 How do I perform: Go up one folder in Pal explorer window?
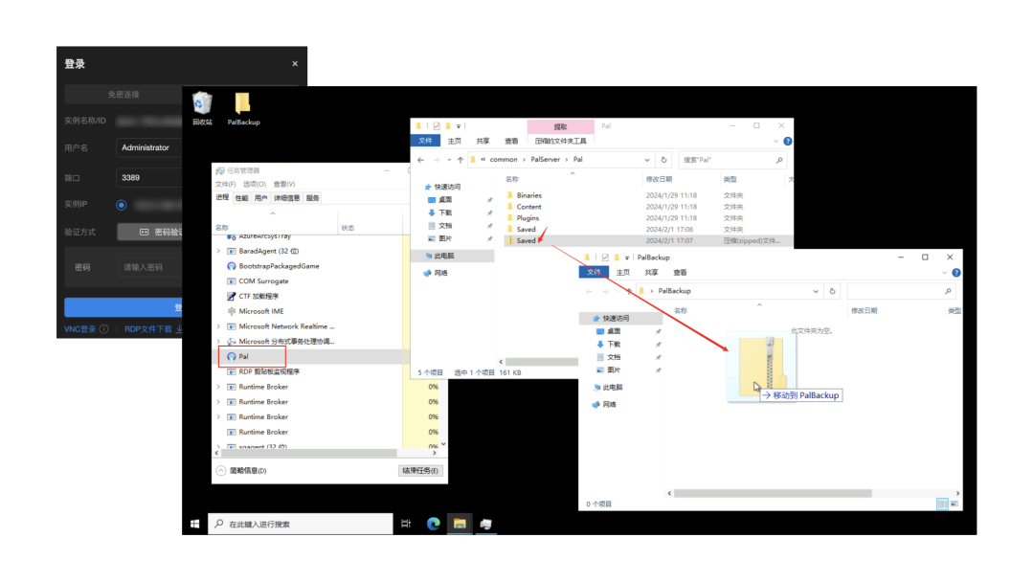pos(461,160)
